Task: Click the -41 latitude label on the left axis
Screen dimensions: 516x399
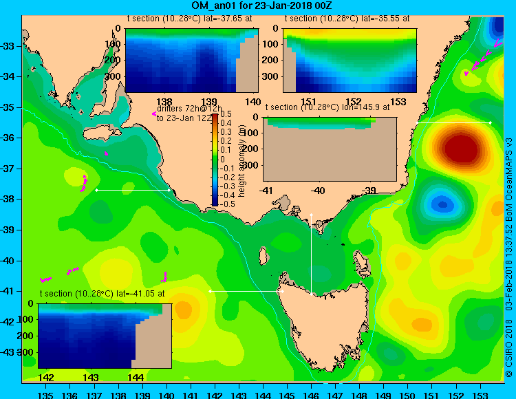Action: [x=8, y=291]
